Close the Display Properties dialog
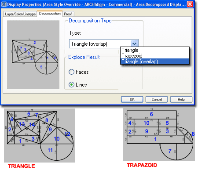This screenshot has height=170, width=198. (x=190, y=4)
